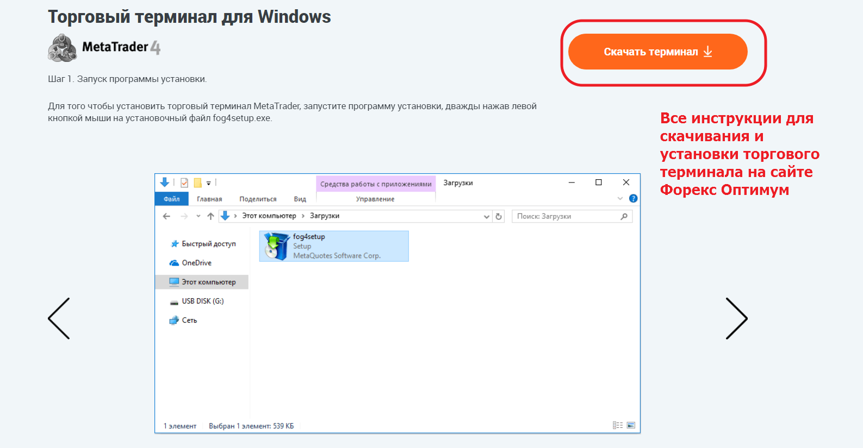Click the blue down-arrow Downloads title icon
The height and width of the screenshot is (448, 863).
tap(165, 182)
